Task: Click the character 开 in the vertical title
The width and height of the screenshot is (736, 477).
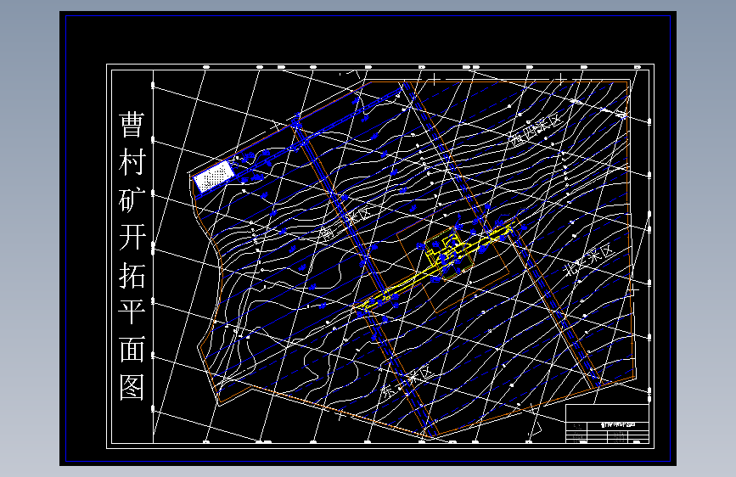Action: click(132, 238)
